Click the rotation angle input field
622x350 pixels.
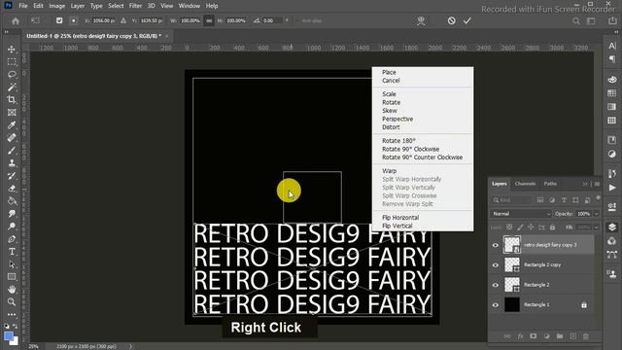[272, 20]
